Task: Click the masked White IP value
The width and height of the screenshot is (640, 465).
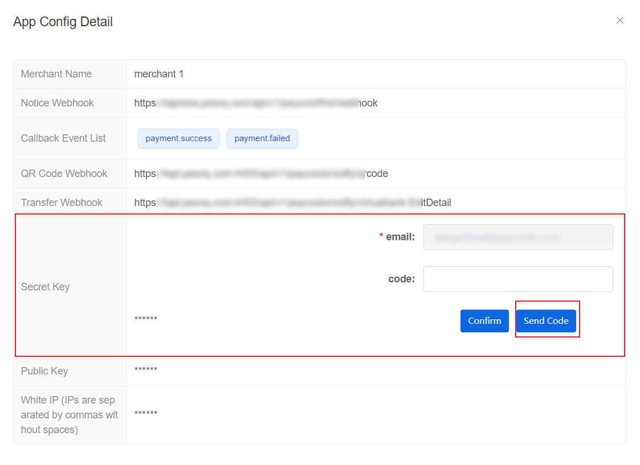Action: 146,414
